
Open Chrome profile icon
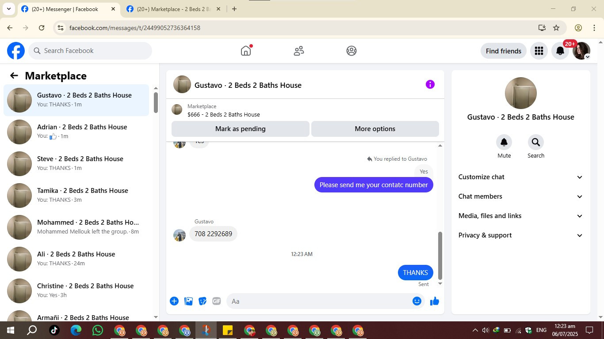click(x=578, y=28)
